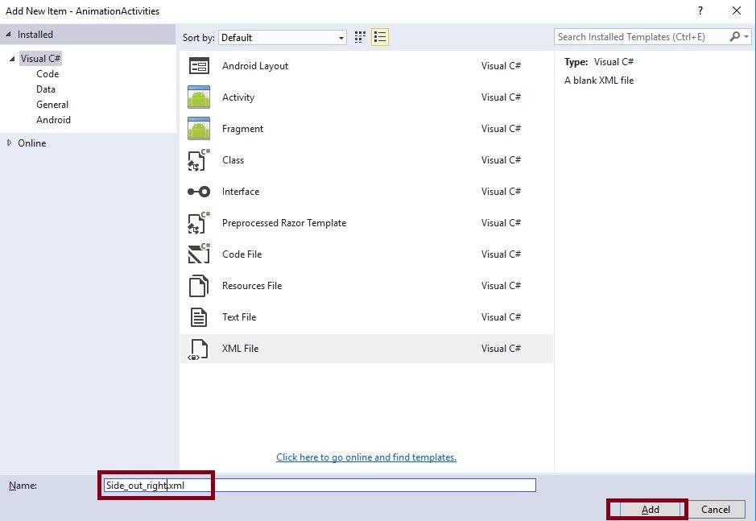756x521 pixels.
Task: Close the Add New Item dialog
Action: 736,10
